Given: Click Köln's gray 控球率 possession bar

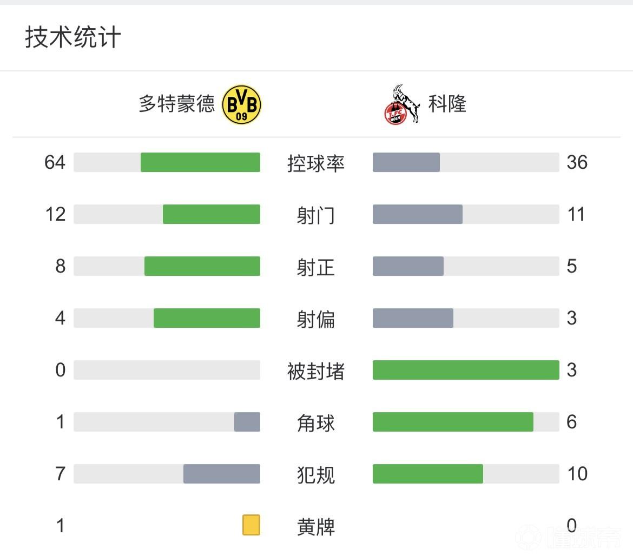Looking at the screenshot, I should tap(406, 162).
